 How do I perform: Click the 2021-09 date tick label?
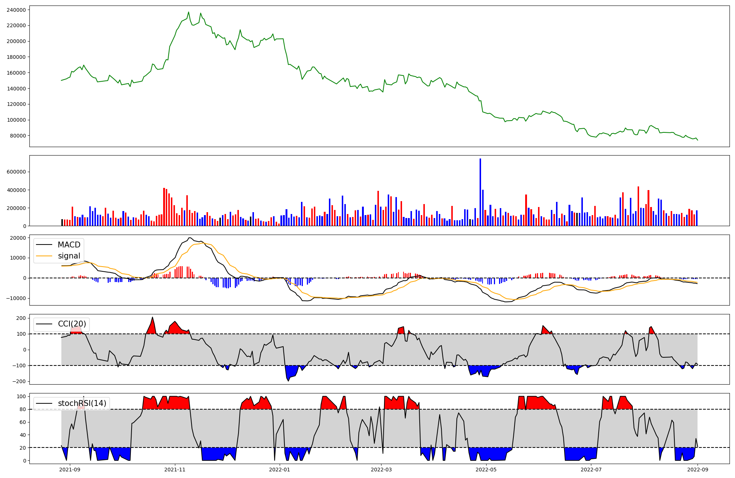coord(69,469)
